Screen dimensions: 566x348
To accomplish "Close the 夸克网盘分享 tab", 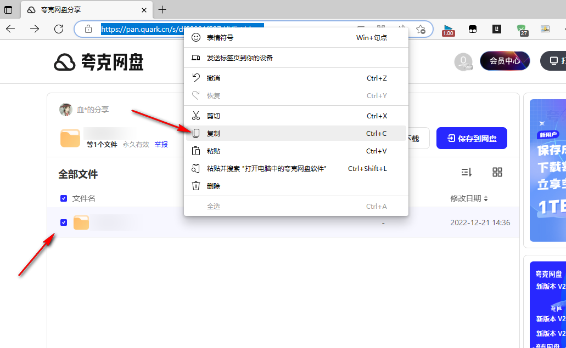I will coord(144,10).
